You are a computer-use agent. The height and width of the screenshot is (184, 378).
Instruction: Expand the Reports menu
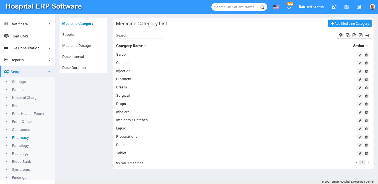(28, 60)
